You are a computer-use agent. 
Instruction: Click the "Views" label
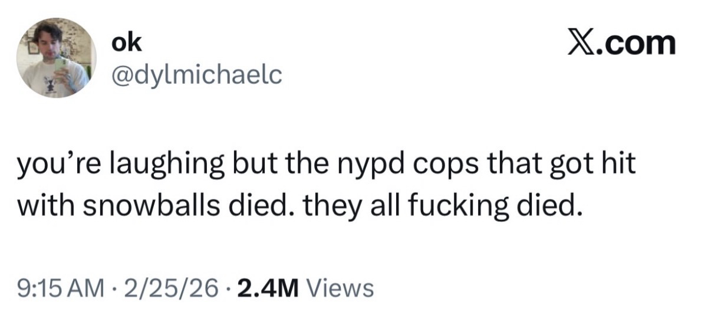[x=341, y=288]
